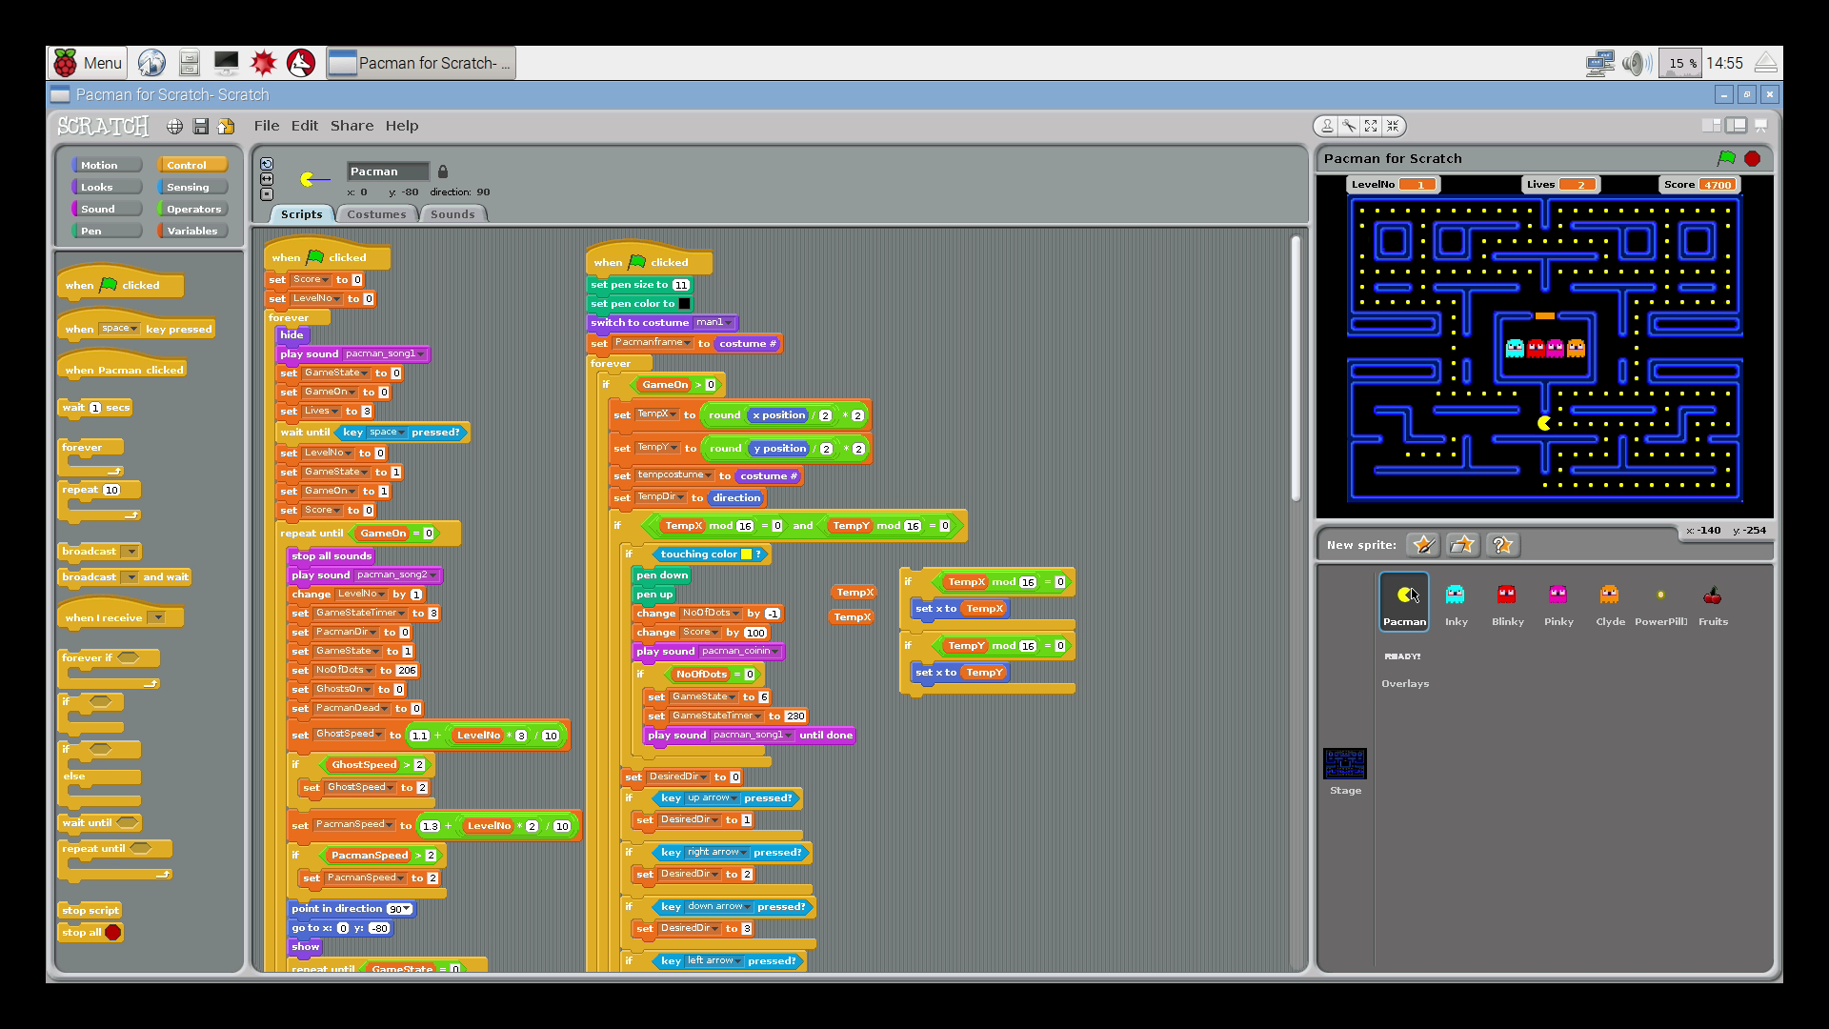Click the Share menu item
This screenshot has width=1829, height=1029.
352,125
